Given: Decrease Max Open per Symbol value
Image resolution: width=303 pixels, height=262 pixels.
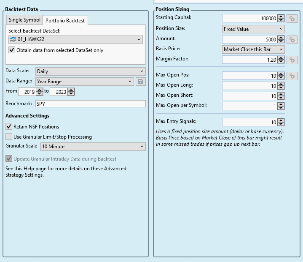Looking at the screenshot, I should click(281, 108).
